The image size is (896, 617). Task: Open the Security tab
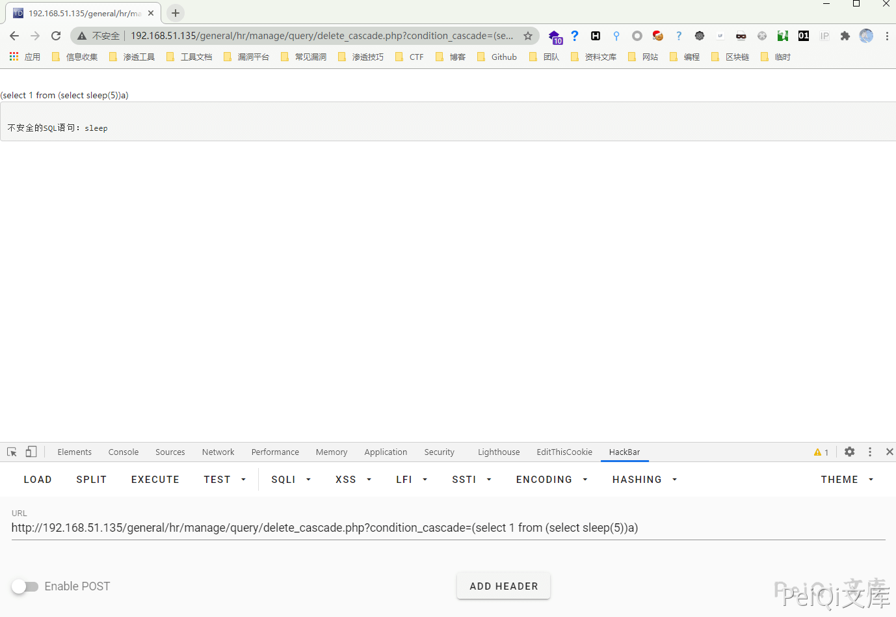(x=440, y=452)
